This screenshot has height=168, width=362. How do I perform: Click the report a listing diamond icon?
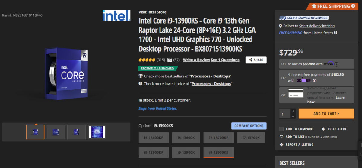tap(281, 144)
